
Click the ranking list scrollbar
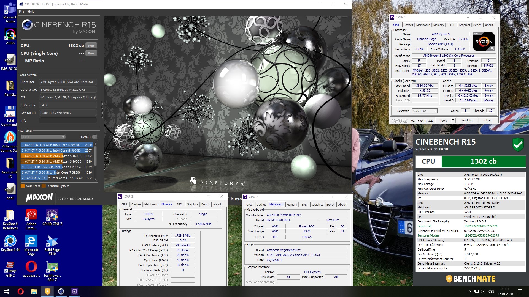click(x=95, y=156)
